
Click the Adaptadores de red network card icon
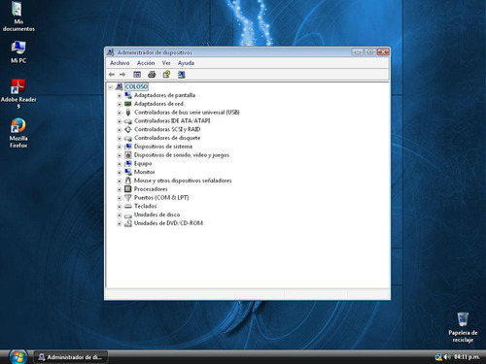128,104
